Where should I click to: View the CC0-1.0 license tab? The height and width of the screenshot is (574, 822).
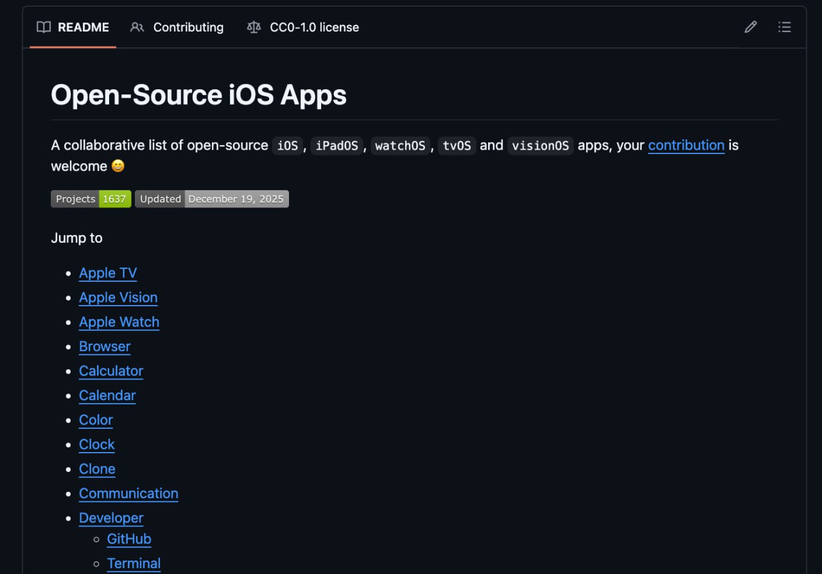(315, 27)
